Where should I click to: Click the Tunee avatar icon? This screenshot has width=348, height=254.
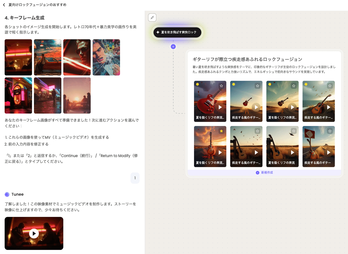[x=7, y=194]
